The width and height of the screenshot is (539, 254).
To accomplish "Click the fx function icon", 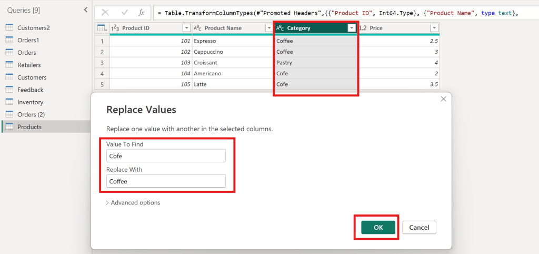I will [x=142, y=12].
